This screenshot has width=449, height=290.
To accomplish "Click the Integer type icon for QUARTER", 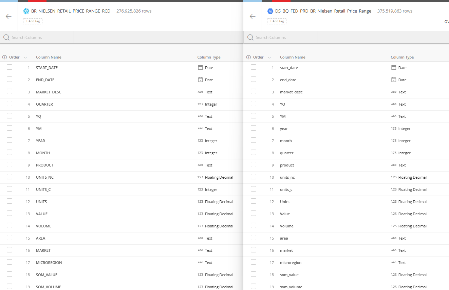I will click(200, 104).
